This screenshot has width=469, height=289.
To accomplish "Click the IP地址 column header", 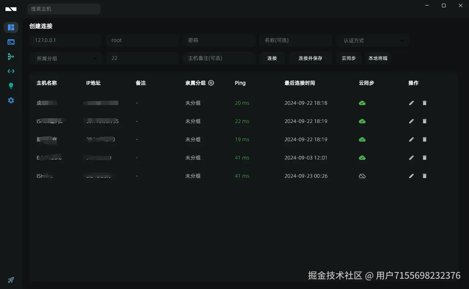I will (94, 83).
